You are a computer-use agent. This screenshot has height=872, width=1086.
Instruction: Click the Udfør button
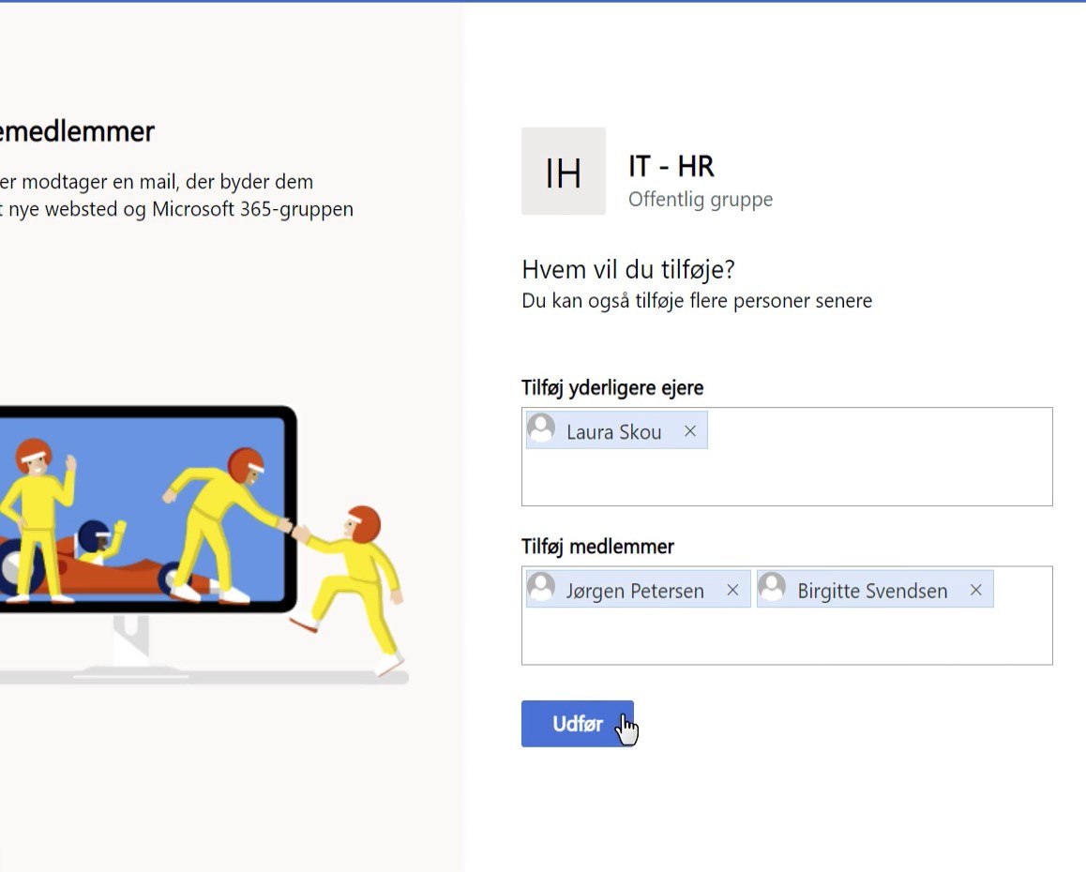(577, 724)
